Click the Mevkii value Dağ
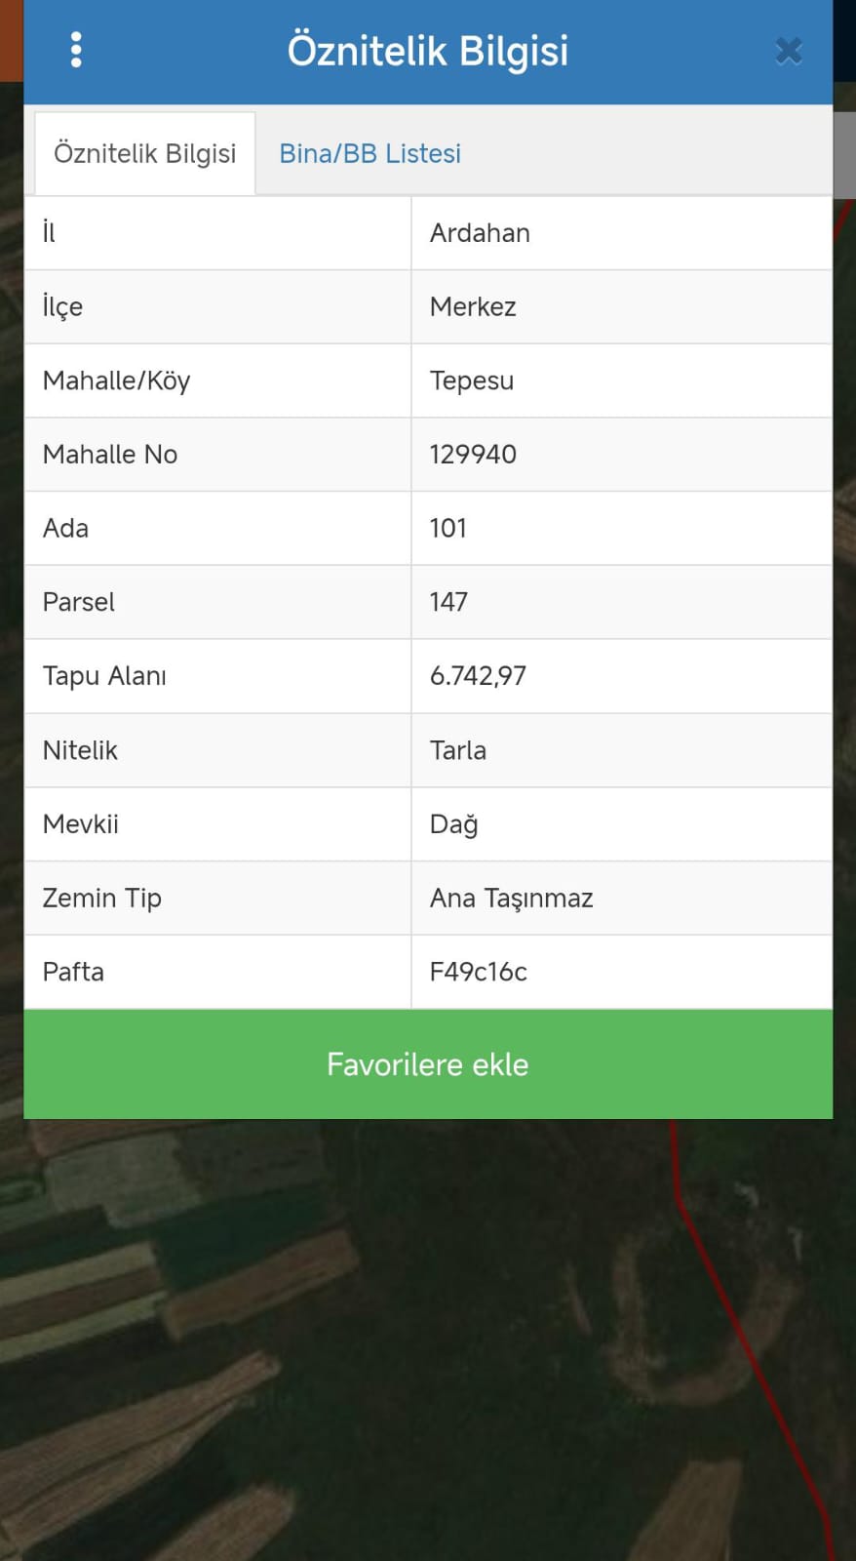The image size is (856, 1561). (x=454, y=824)
